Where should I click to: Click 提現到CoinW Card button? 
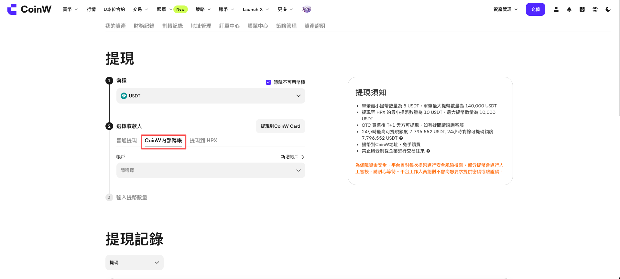(280, 126)
